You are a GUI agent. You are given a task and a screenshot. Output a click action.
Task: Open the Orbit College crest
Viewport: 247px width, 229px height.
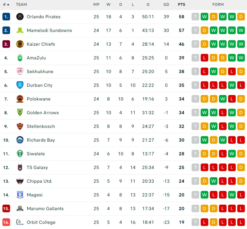20,222
